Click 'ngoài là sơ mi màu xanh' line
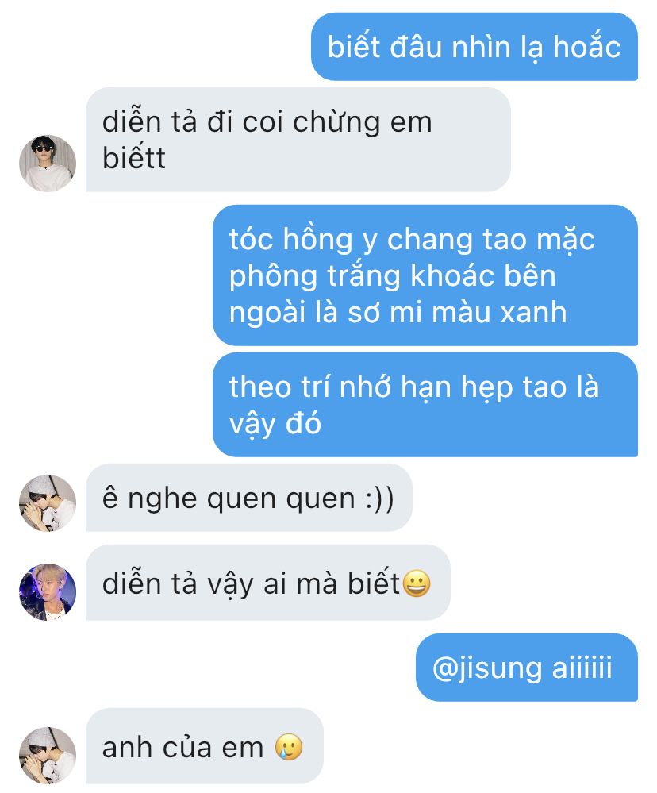 398,311
